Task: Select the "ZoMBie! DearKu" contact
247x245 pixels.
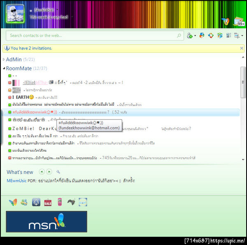Action: tap(35, 128)
